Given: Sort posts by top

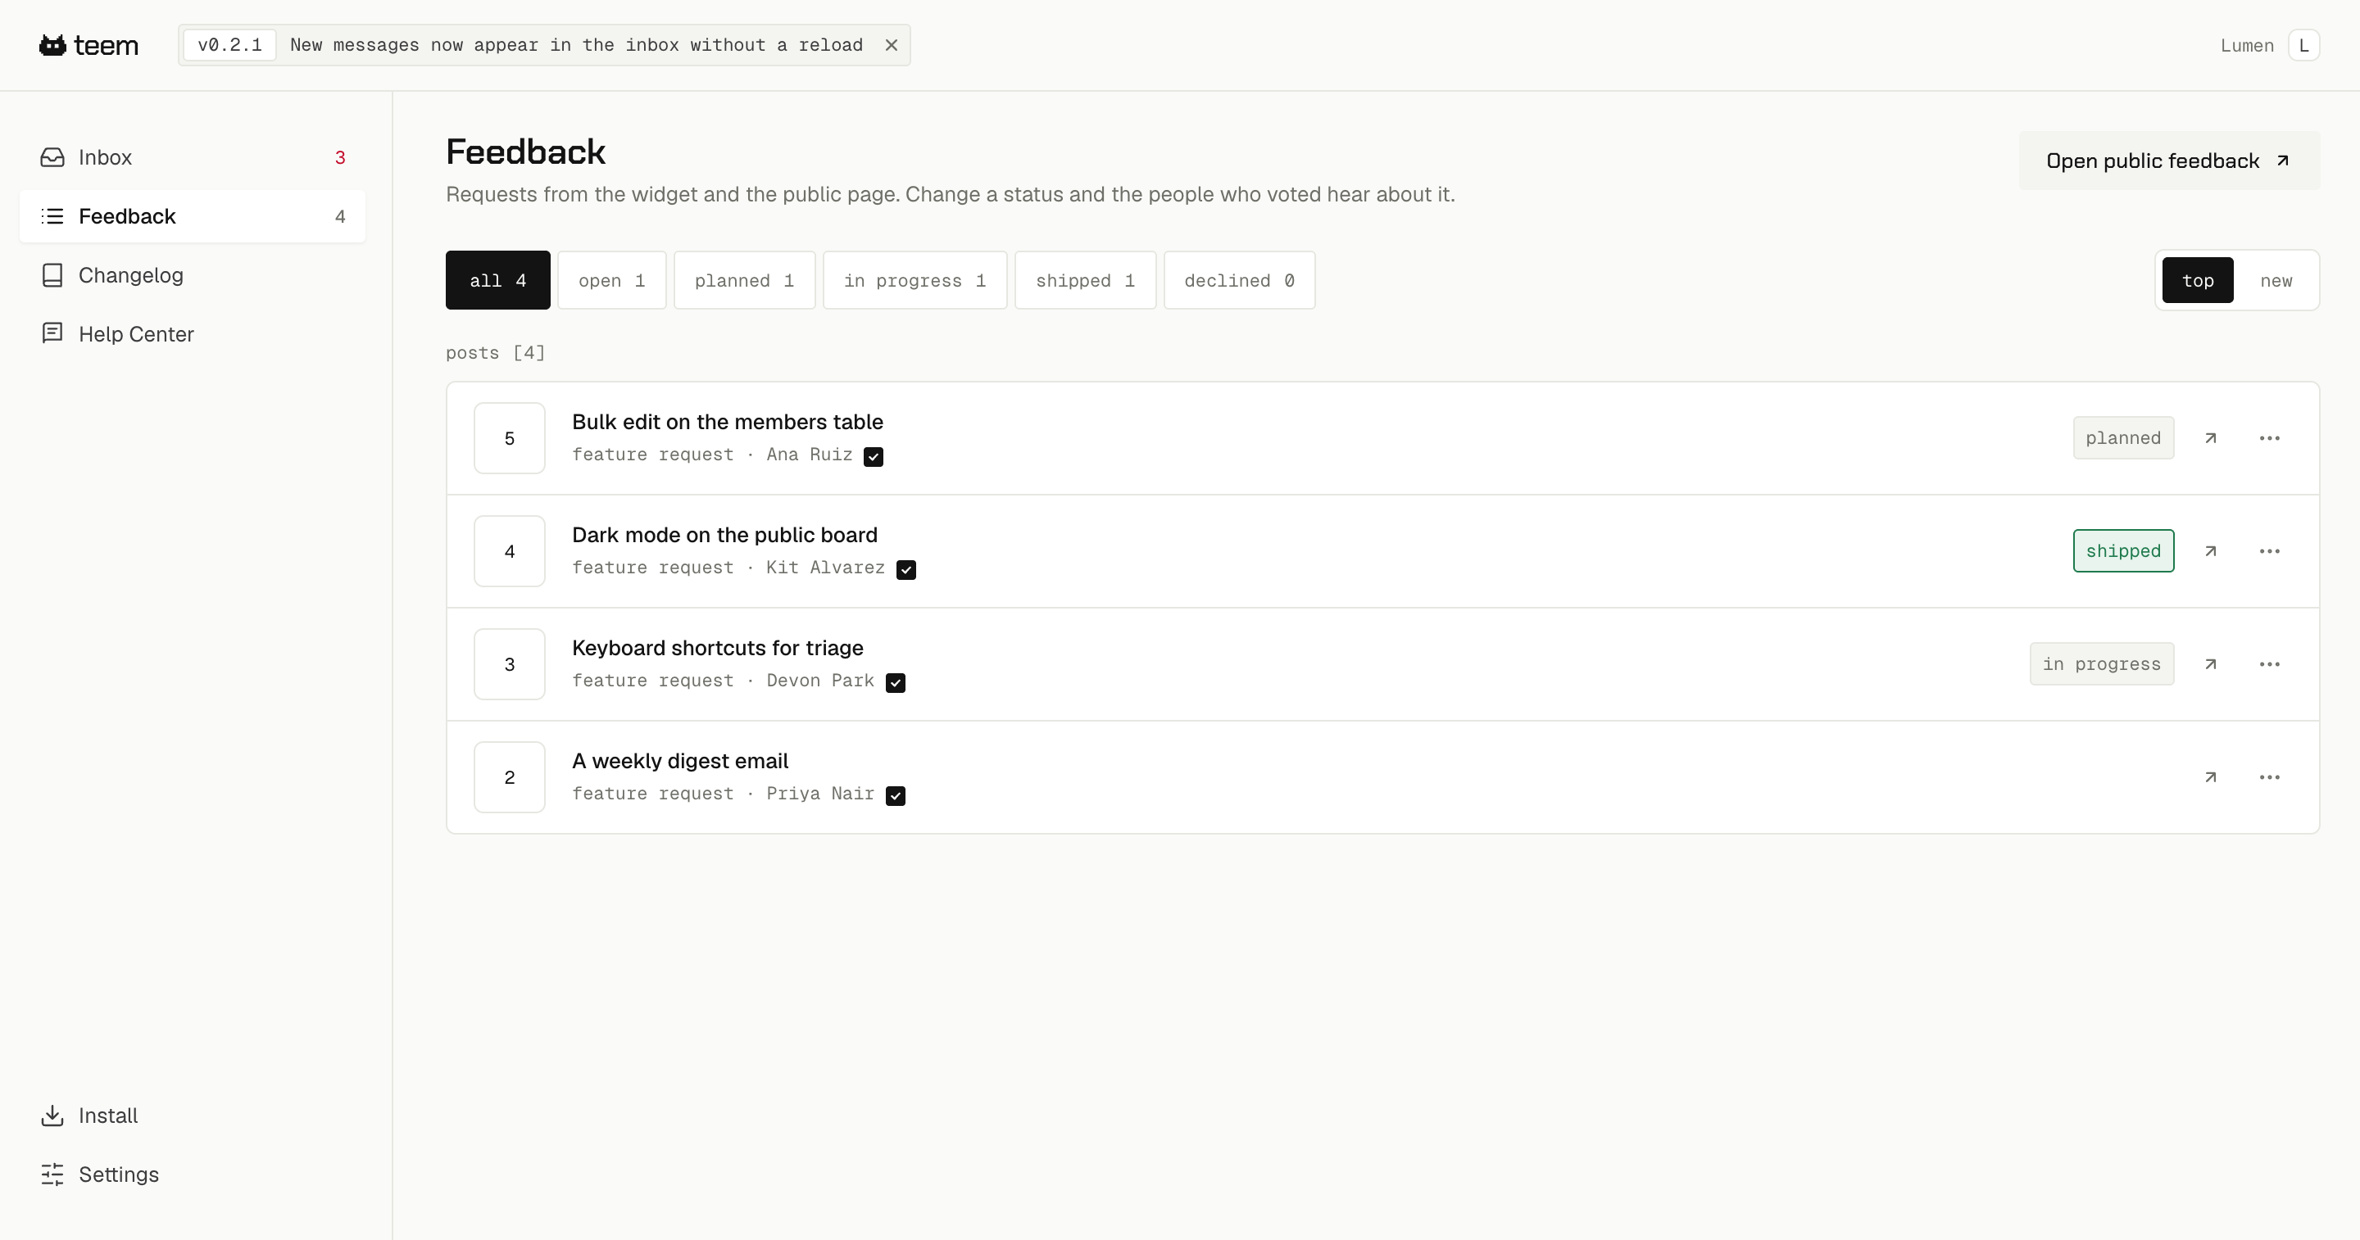Looking at the screenshot, I should coord(2197,280).
